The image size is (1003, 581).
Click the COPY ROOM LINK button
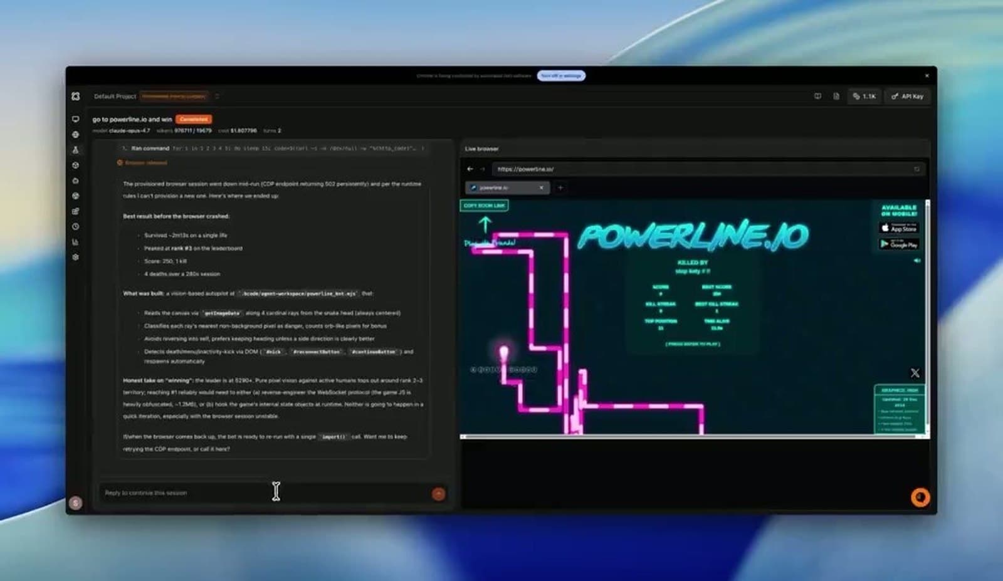pyautogui.click(x=484, y=205)
